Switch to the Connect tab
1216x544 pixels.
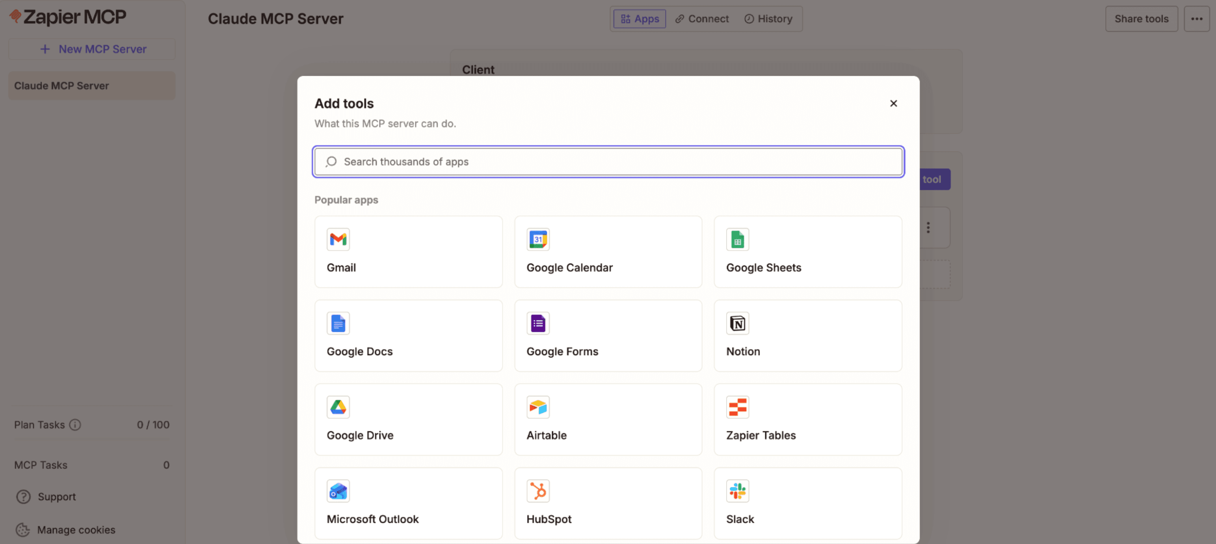click(702, 19)
